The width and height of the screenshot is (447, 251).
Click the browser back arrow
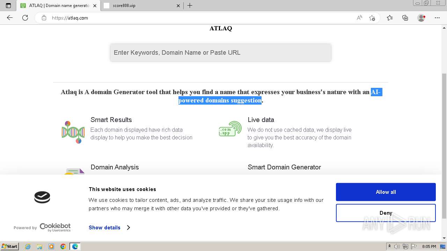[10, 18]
